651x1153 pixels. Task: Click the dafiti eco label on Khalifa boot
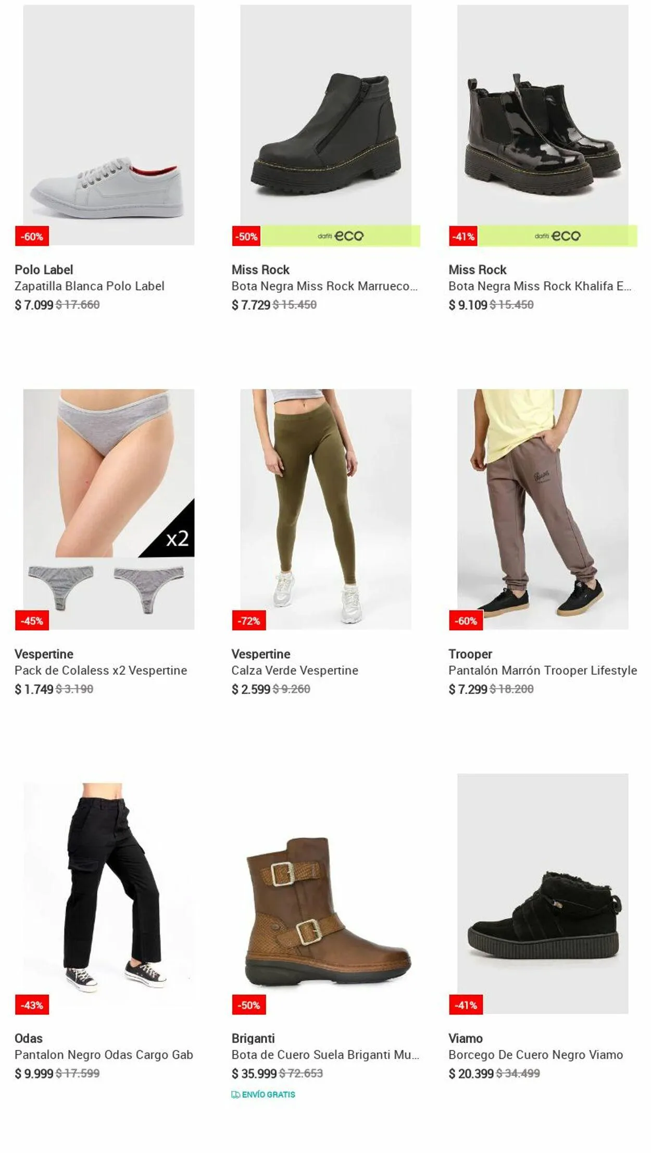[558, 236]
